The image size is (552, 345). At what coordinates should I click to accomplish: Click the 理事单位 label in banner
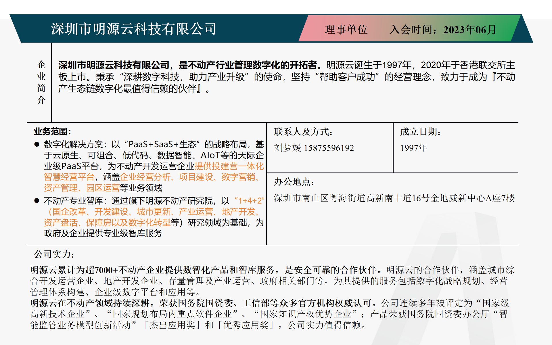point(346,30)
